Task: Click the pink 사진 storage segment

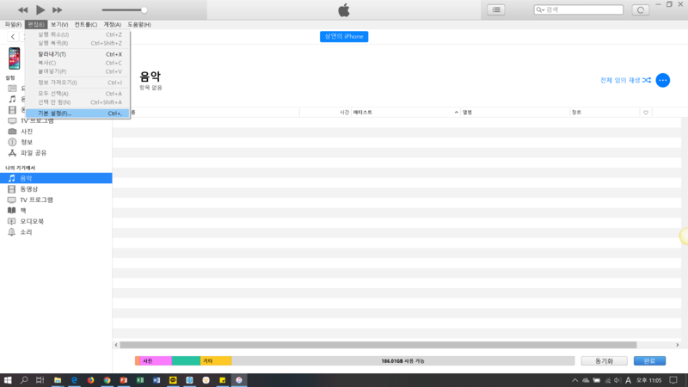Action: pyautogui.click(x=156, y=360)
